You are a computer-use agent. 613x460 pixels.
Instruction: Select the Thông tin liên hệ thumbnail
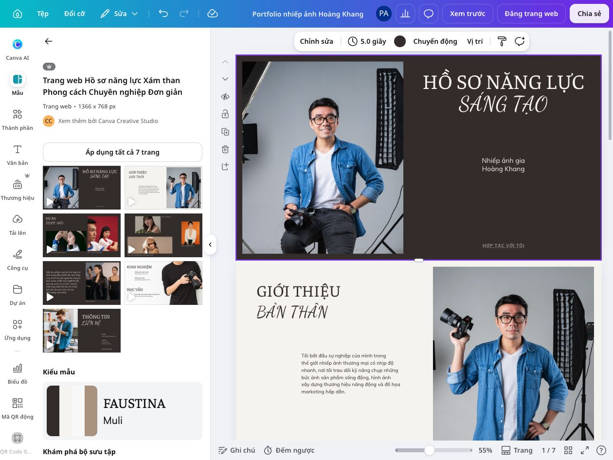[82, 331]
